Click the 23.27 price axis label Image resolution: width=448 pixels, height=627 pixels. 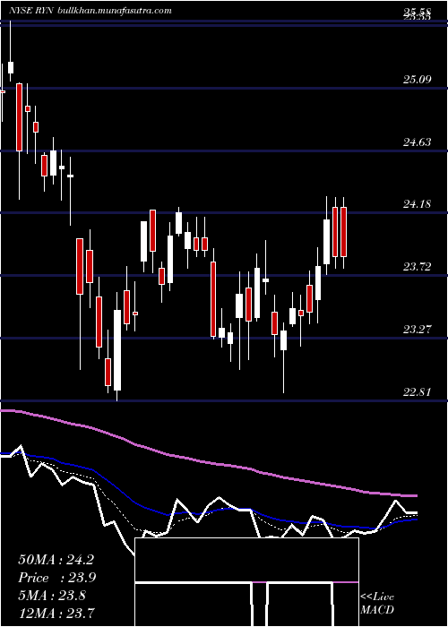coord(418,330)
